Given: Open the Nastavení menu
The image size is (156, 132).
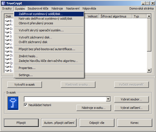Looking at the screenshot, I should [x=73, y=8].
